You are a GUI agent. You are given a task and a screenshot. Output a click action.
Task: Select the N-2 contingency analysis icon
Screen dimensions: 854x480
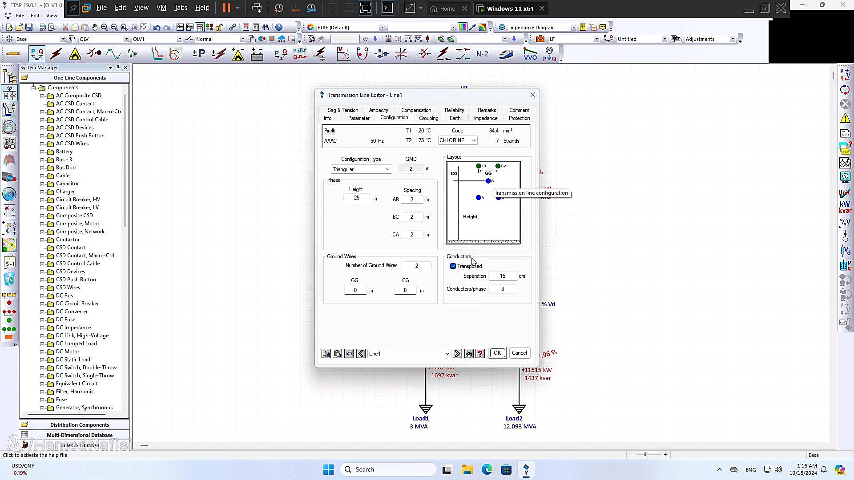point(482,54)
